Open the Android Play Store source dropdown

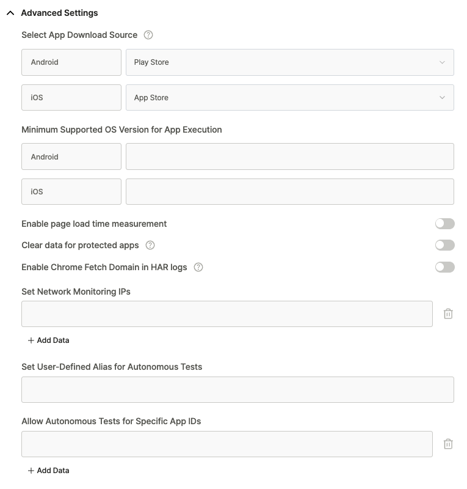[x=289, y=62]
